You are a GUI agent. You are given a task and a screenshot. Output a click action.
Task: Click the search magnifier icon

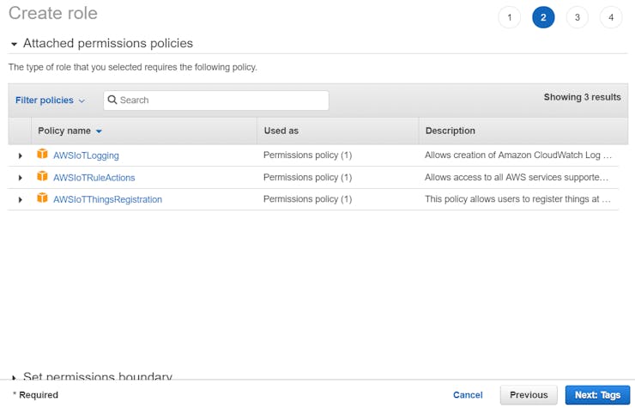(112, 100)
